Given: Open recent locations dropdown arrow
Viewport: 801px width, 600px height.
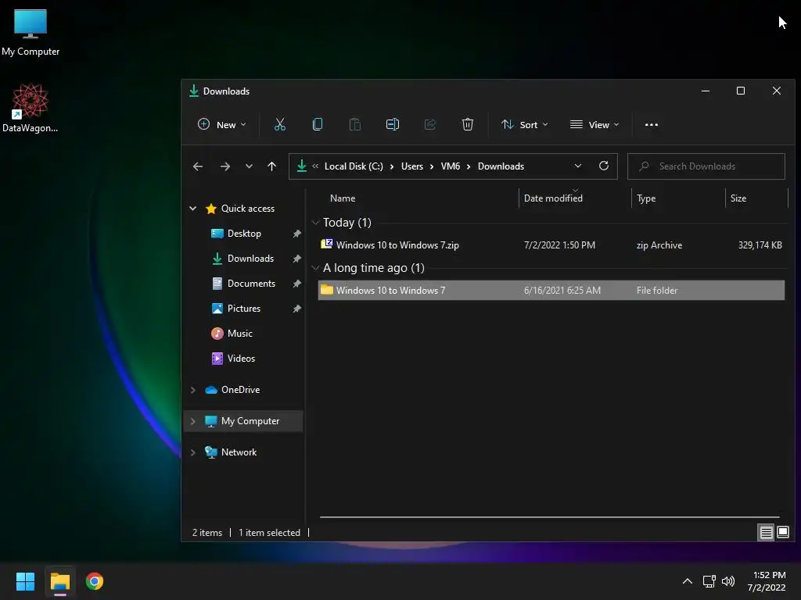Looking at the screenshot, I should (x=249, y=166).
